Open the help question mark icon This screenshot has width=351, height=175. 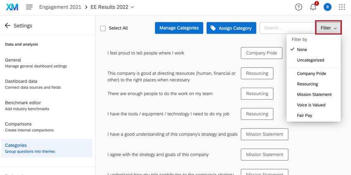tap(299, 7)
